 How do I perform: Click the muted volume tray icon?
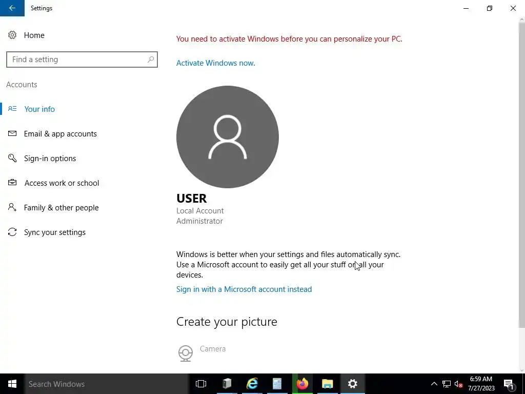coord(459,384)
